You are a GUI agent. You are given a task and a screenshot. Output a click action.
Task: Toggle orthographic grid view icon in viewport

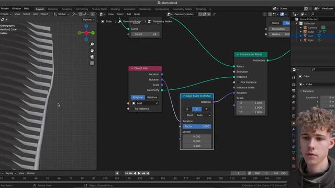point(92,63)
